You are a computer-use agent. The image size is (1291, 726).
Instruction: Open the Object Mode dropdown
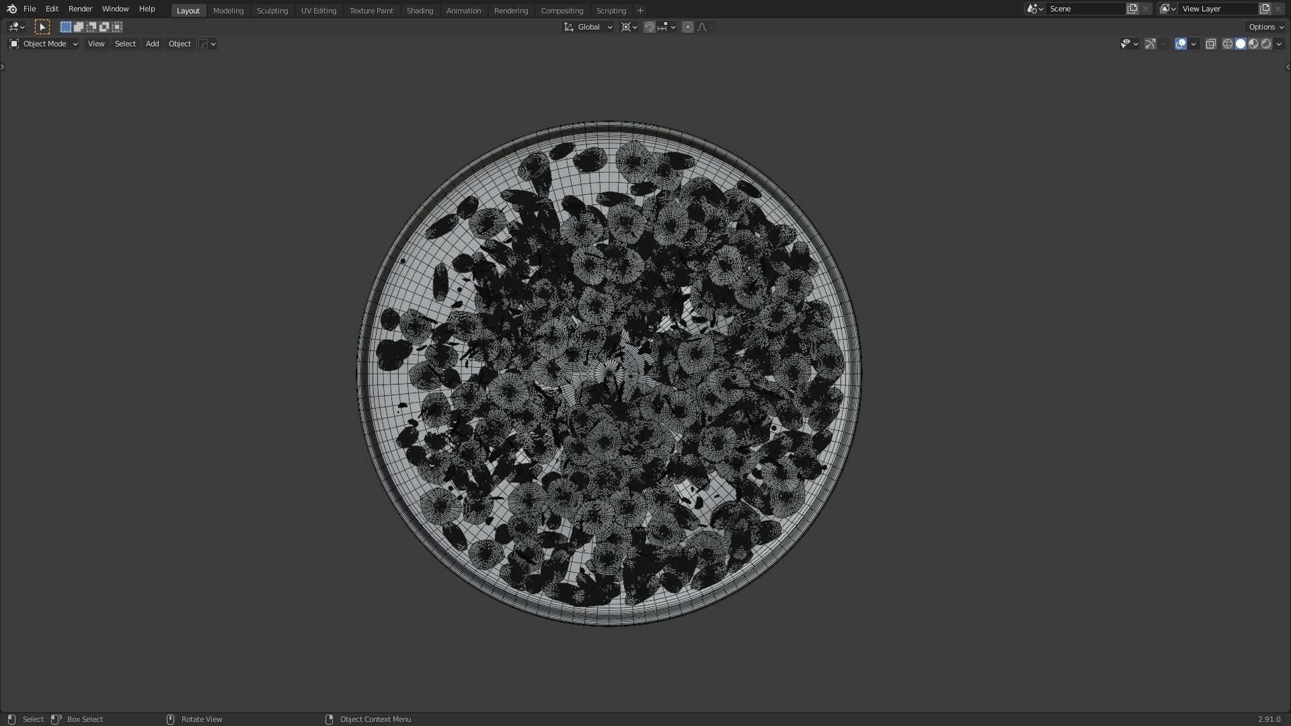pos(43,44)
